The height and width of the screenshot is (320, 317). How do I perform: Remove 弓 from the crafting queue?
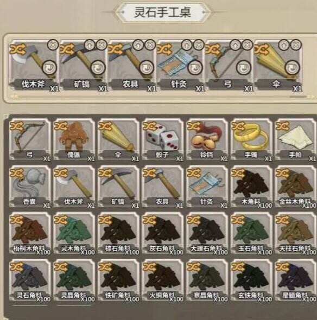click(x=247, y=44)
